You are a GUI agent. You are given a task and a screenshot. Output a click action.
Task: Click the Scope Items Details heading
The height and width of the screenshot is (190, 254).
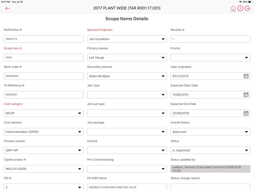(x=127, y=19)
